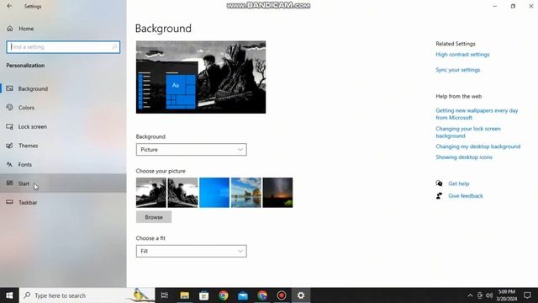Open Getting new wallpapers every day link
The height and width of the screenshot is (303, 538).
(477, 114)
